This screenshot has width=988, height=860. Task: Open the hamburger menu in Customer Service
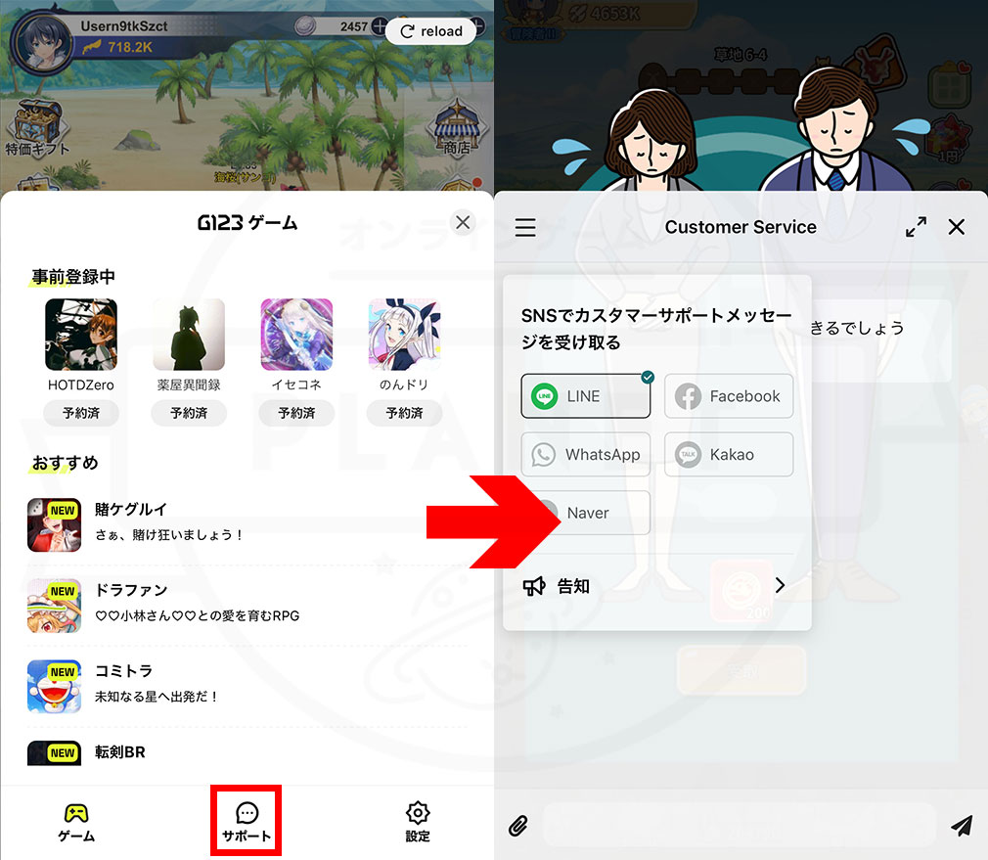[x=525, y=227]
